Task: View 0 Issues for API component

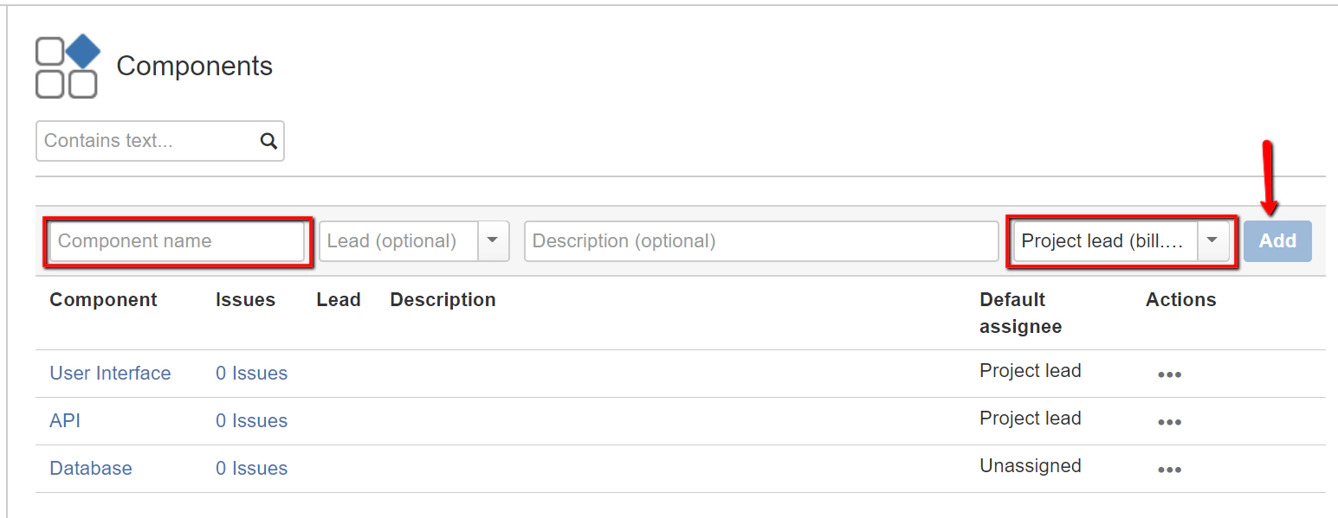Action: click(251, 421)
